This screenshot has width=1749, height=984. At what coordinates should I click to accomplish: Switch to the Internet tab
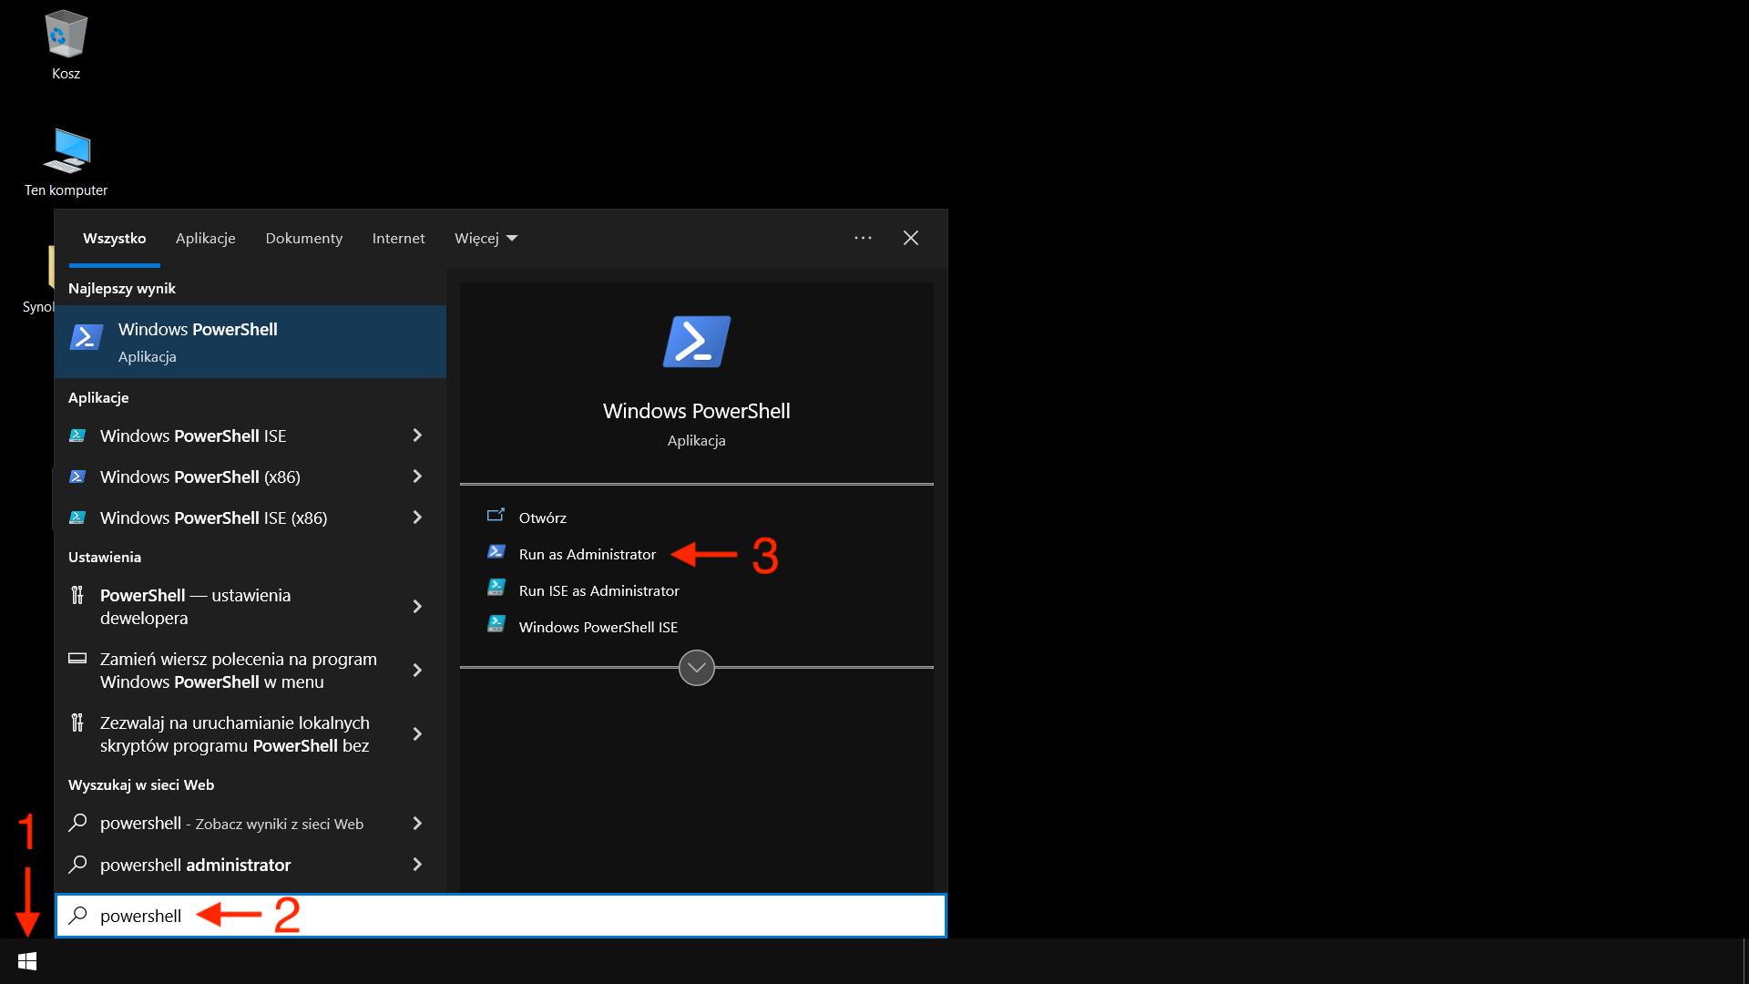tap(398, 238)
